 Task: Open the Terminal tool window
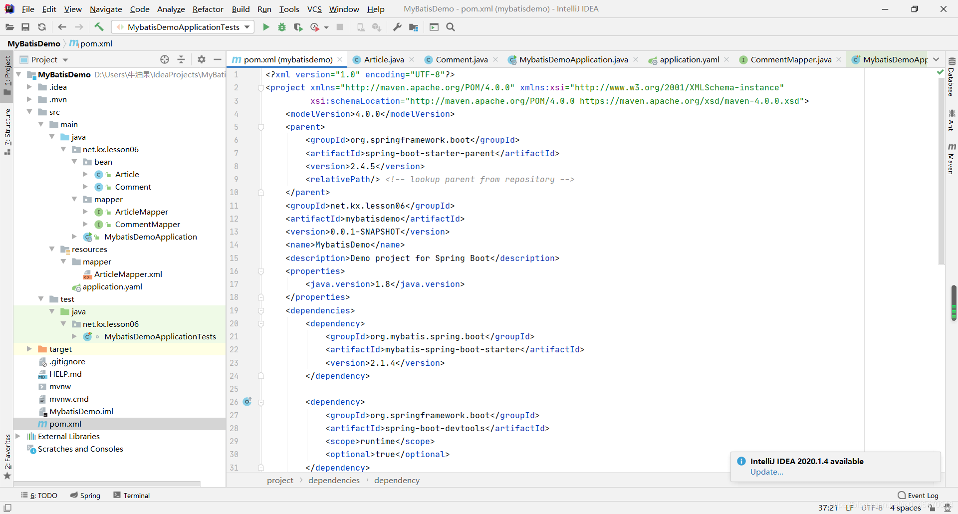[132, 496]
